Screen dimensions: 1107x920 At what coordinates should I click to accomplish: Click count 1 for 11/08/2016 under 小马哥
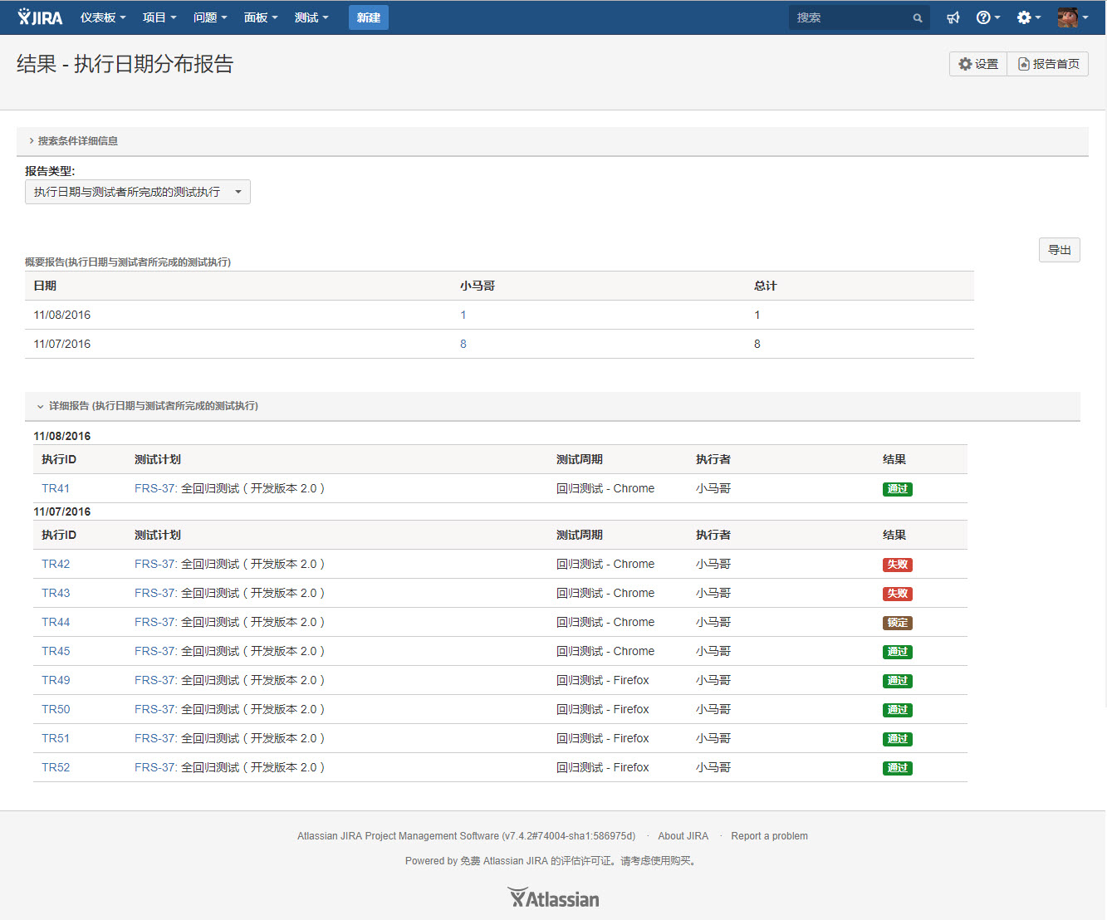[x=463, y=315]
